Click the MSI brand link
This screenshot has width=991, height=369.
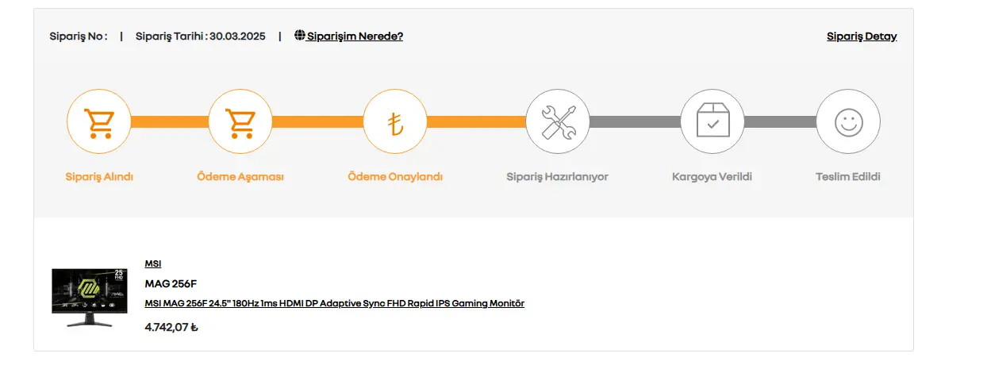click(x=153, y=263)
